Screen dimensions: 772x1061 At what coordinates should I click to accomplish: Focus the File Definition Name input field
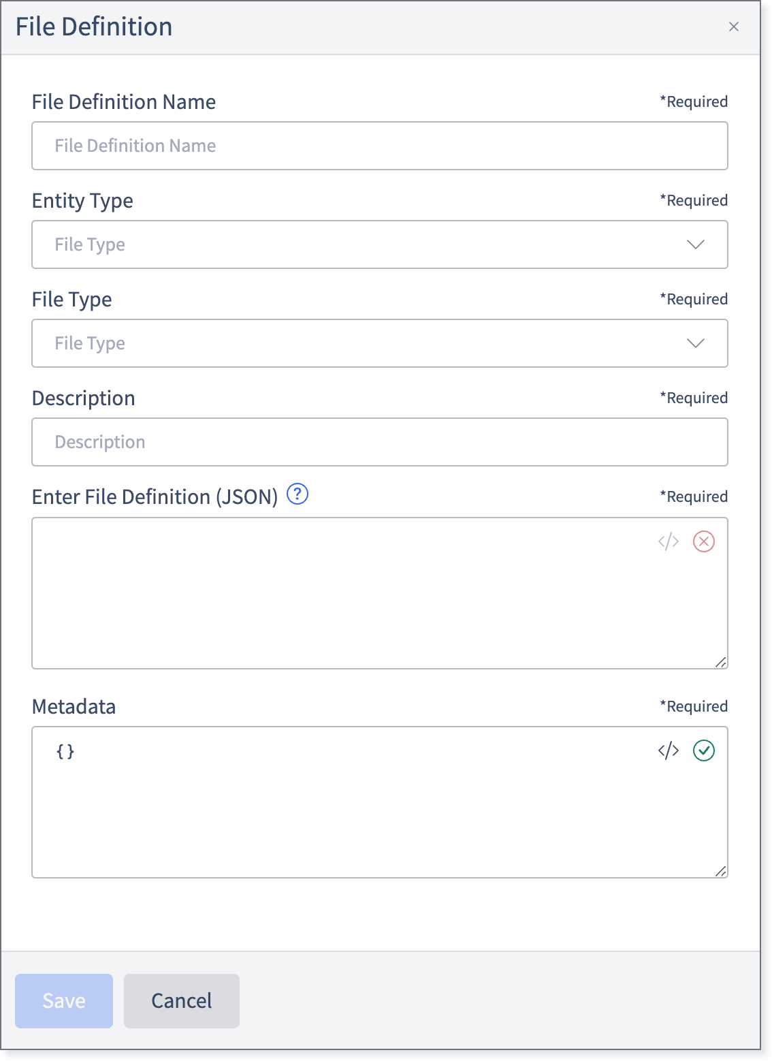(x=380, y=146)
